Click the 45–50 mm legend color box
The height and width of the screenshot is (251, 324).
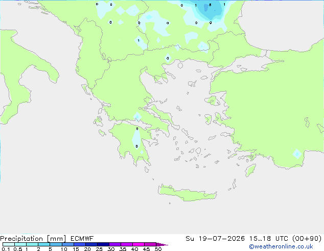tap(150, 244)
